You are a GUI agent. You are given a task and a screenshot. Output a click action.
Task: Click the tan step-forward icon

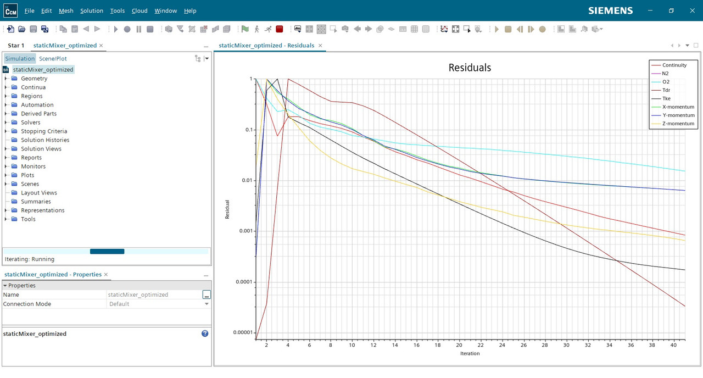pyautogui.click(x=531, y=29)
